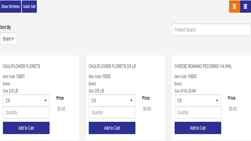The height and width of the screenshot is (141, 251).
Task: Add Cauliflower Florets 2/5 LB to cart
Action: pos(112,128)
